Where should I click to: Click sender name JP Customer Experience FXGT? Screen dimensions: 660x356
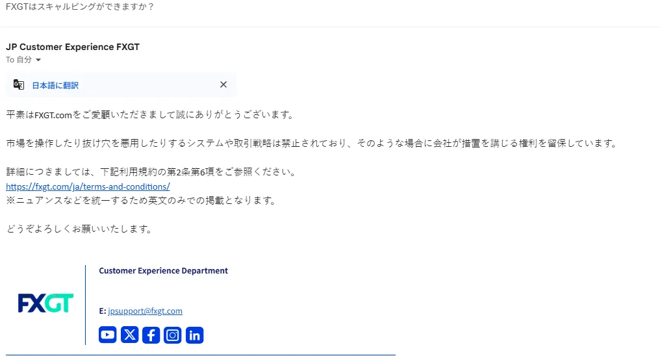[x=72, y=47]
